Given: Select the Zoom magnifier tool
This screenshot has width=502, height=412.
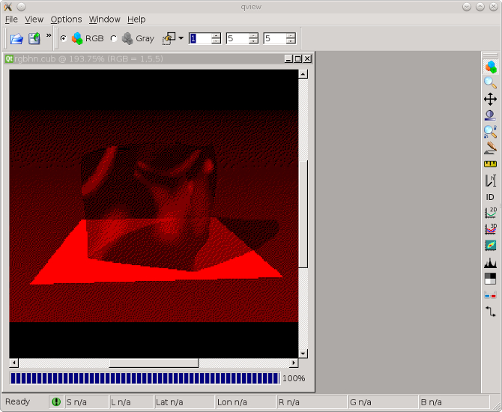Looking at the screenshot, I should 490,83.
